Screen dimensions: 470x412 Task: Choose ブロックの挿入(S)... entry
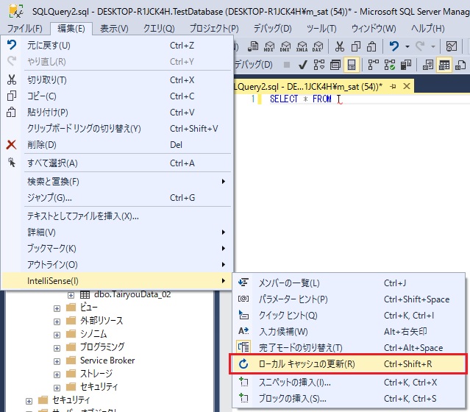pos(349,399)
